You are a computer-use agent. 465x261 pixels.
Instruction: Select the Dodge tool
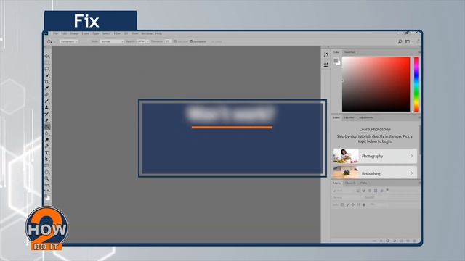coord(46,140)
